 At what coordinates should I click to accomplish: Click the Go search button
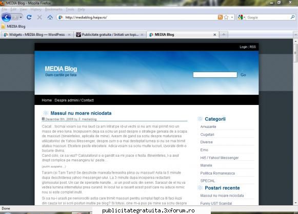[243, 75]
